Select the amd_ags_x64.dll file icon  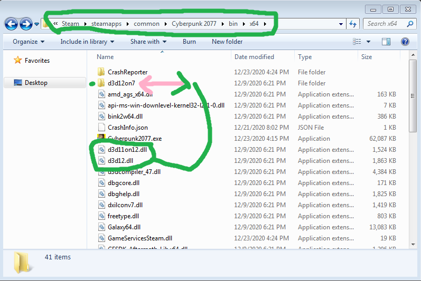101,94
